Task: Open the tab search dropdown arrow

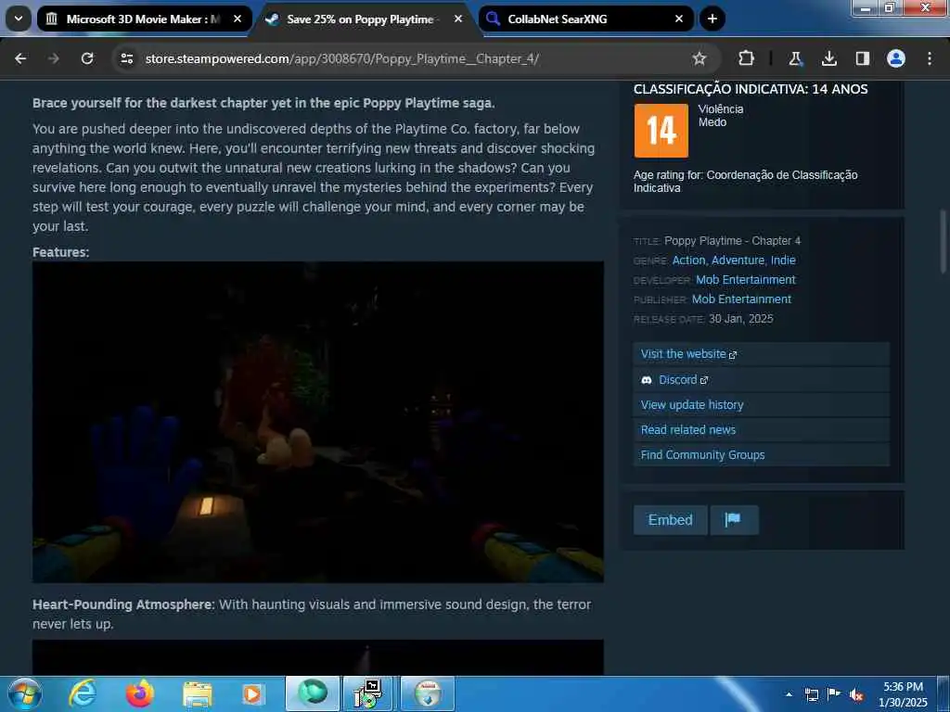Action: [19, 19]
